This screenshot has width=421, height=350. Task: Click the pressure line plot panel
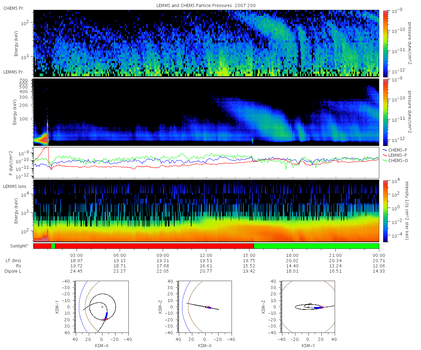coord(206,162)
